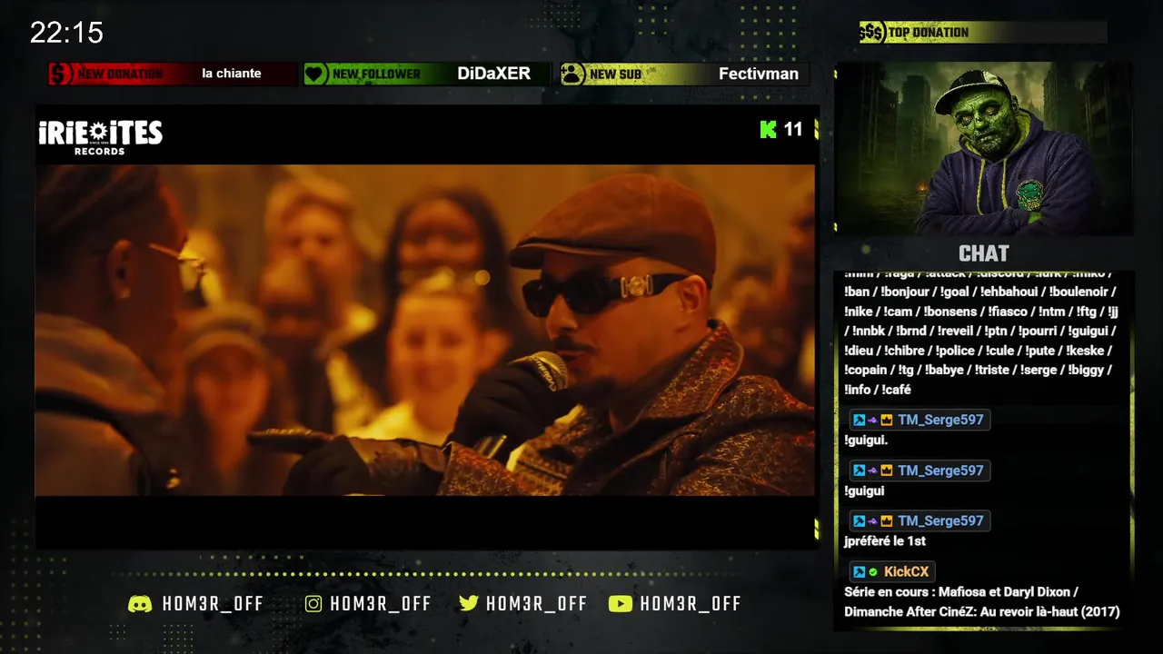The height and width of the screenshot is (654, 1163).
Task: Click the !info command in chat
Action: click(x=858, y=390)
